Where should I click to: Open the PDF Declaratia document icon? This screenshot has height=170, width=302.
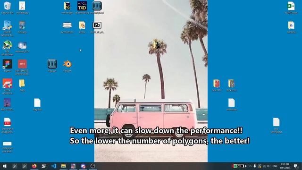pyautogui.click(x=8, y=122)
